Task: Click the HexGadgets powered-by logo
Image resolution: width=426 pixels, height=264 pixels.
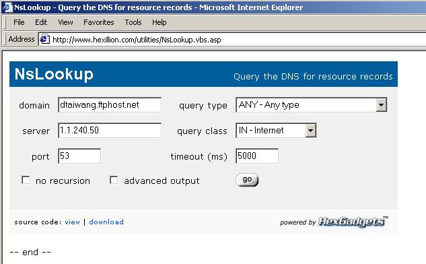Action: tap(353, 222)
